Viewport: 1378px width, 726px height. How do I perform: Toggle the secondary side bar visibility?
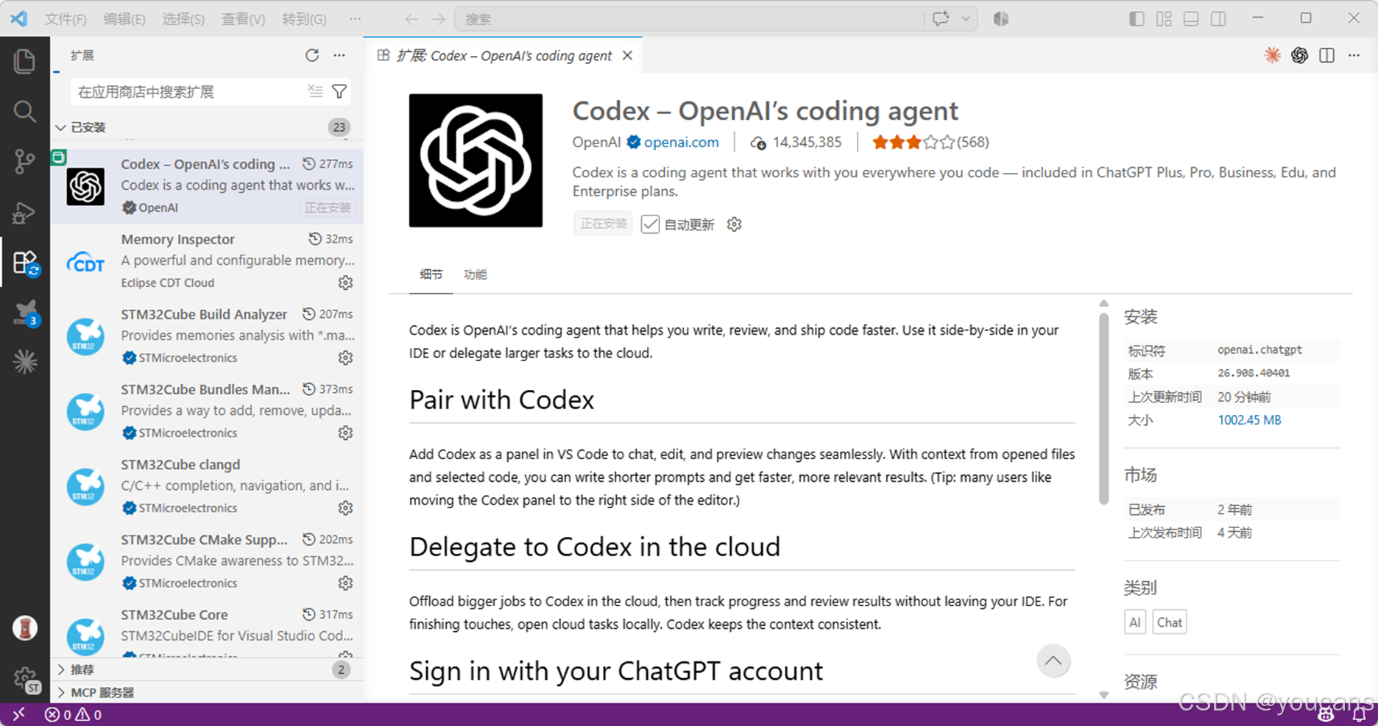click(1218, 19)
